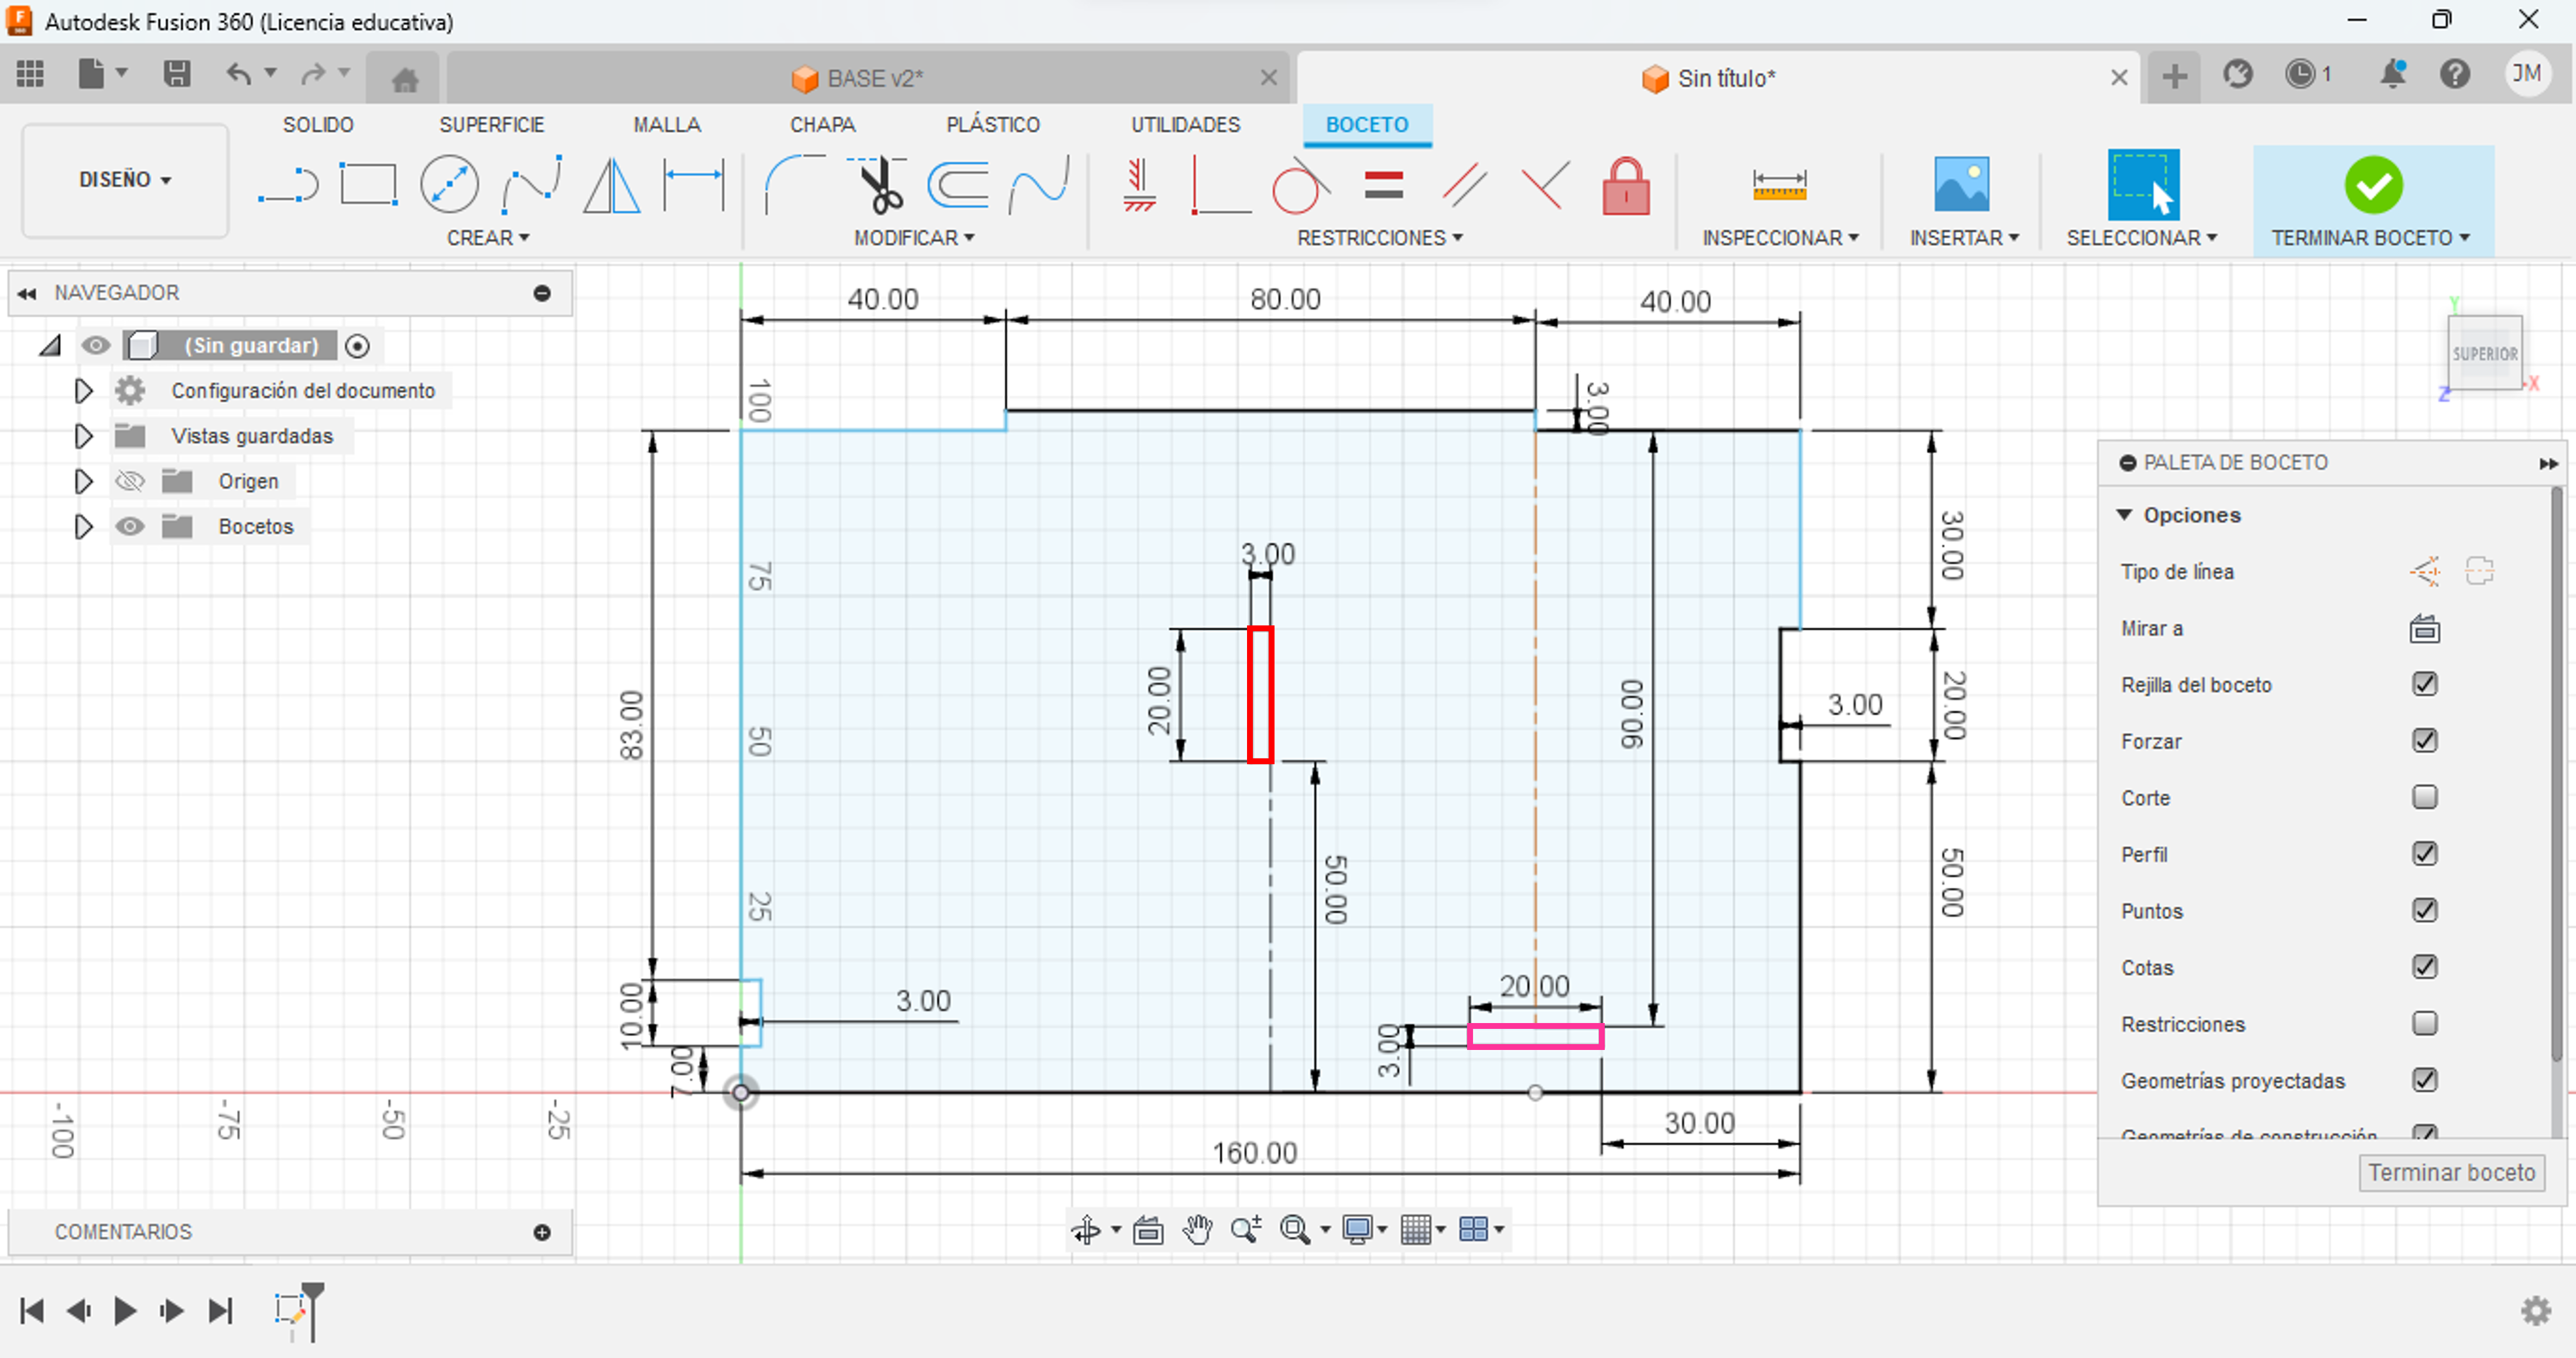Image resolution: width=2576 pixels, height=1358 pixels.
Task: Open the DISEÑO workspace dropdown
Action: (x=125, y=180)
